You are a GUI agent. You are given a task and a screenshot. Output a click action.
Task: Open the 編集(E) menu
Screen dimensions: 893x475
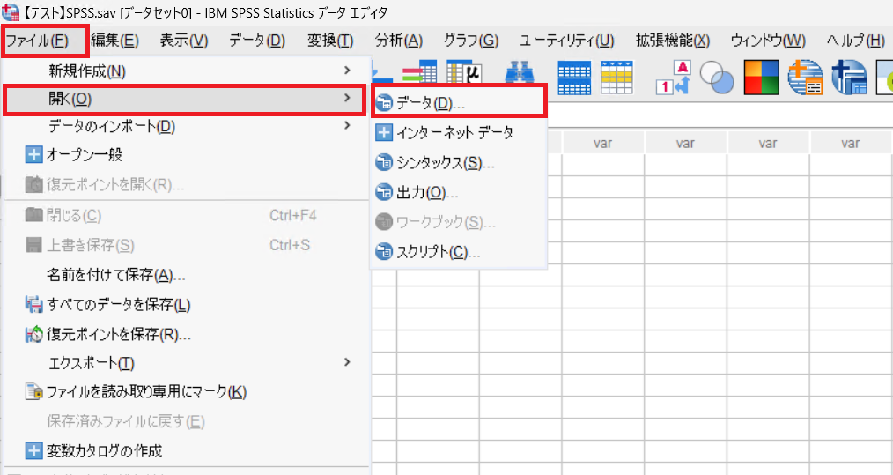(x=114, y=41)
